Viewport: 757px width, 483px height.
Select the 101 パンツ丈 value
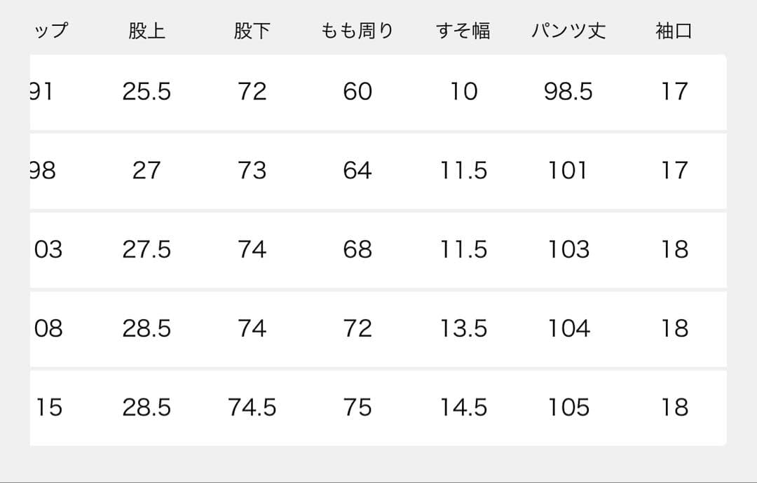tap(568, 171)
